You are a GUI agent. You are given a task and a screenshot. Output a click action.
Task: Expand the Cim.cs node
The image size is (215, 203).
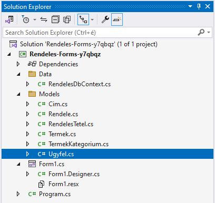[x=27, y=104]
